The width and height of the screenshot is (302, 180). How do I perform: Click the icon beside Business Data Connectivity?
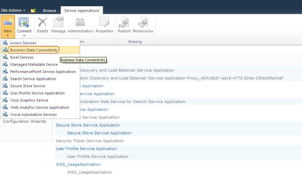click(5, 50)
